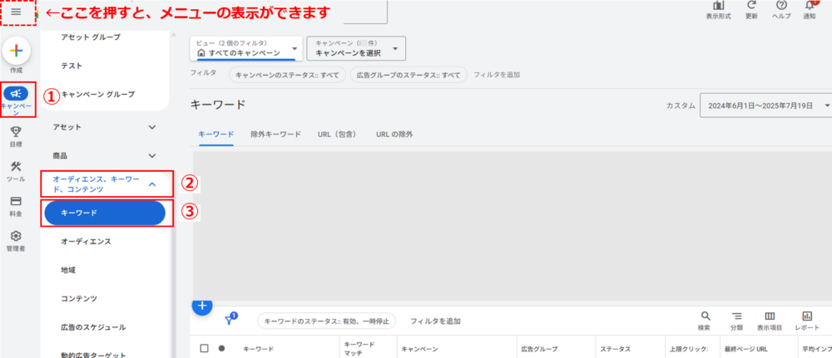Switch to the 除外キーワード tab

275,133
